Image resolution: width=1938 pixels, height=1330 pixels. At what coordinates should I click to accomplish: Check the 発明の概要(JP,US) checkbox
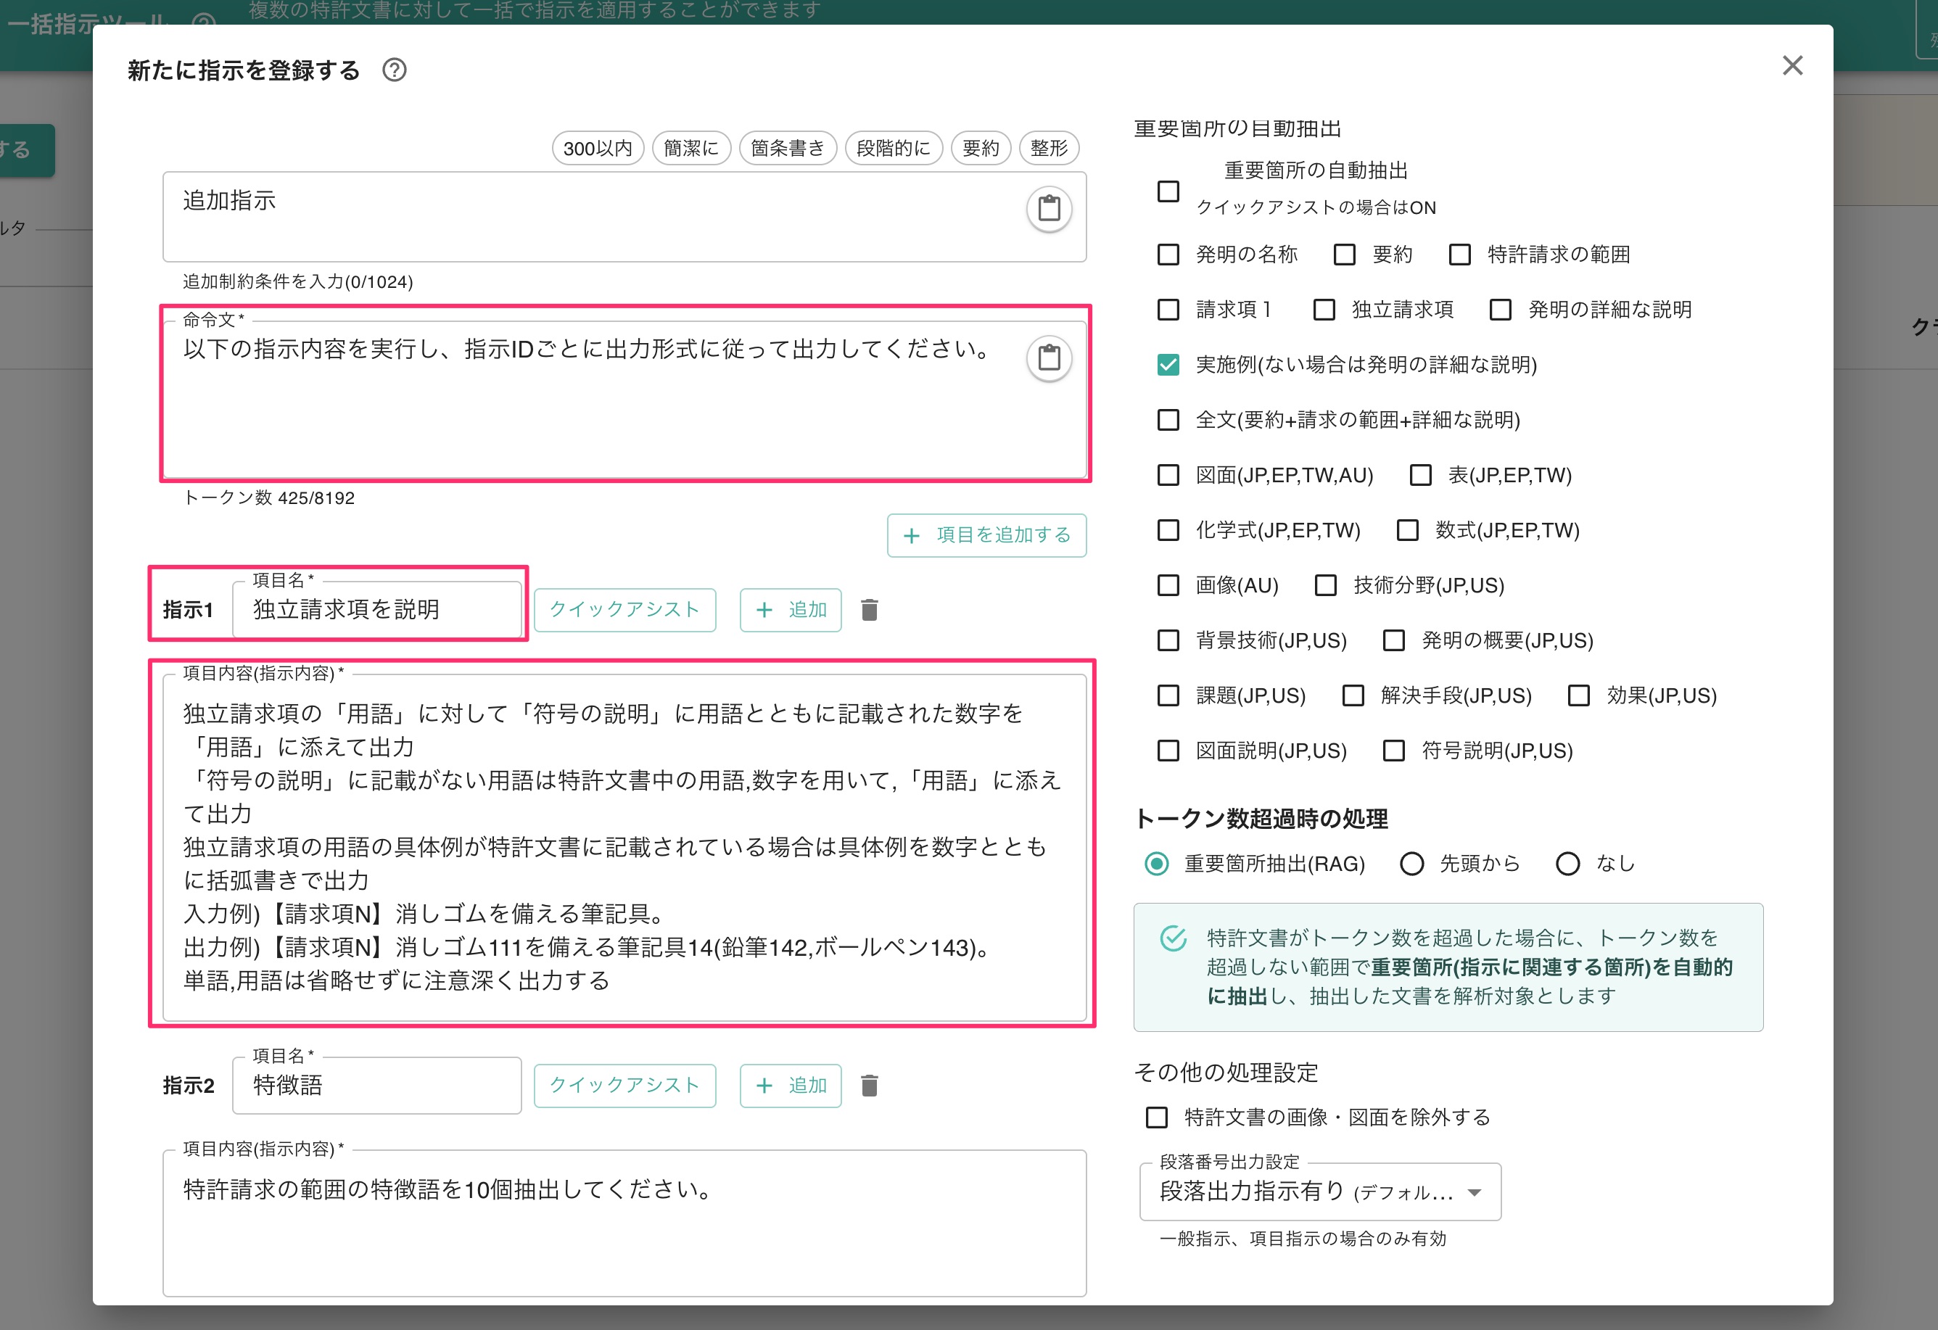(x=1393, y=640)
